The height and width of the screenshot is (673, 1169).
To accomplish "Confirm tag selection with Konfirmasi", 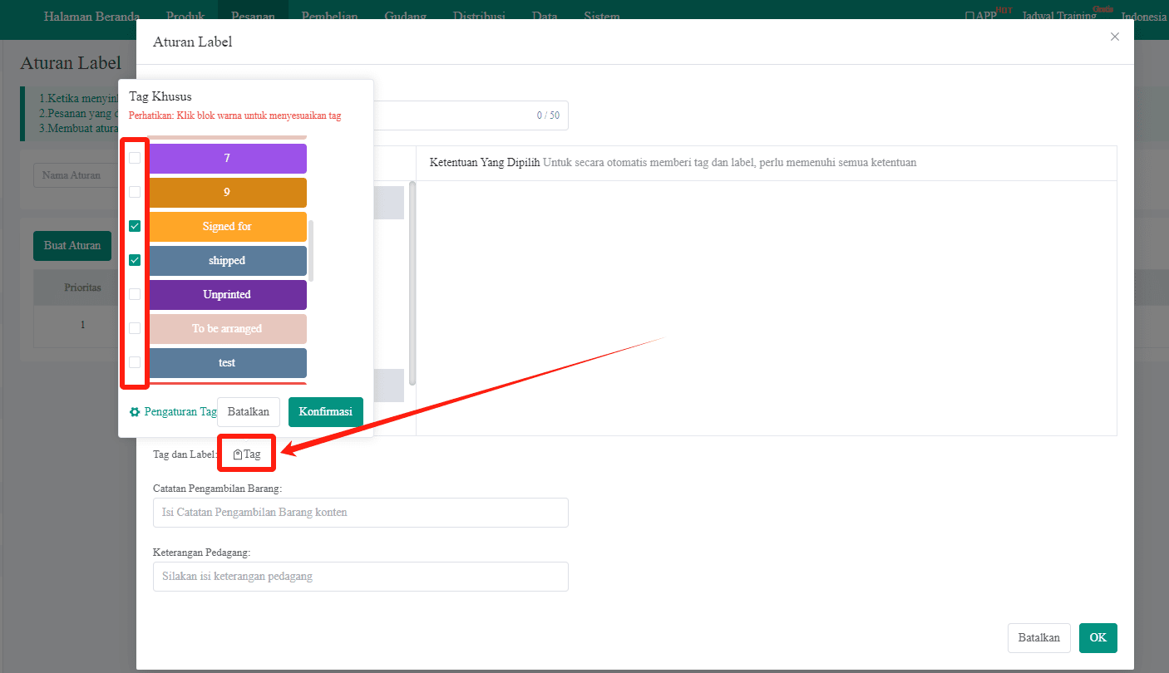I will point(326,412).
